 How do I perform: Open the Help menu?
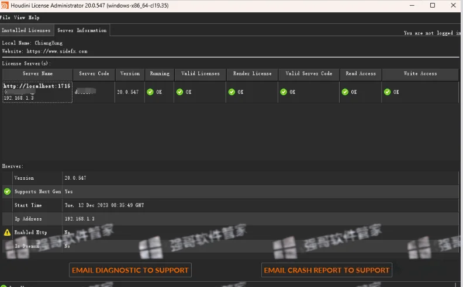click(34, 17)
